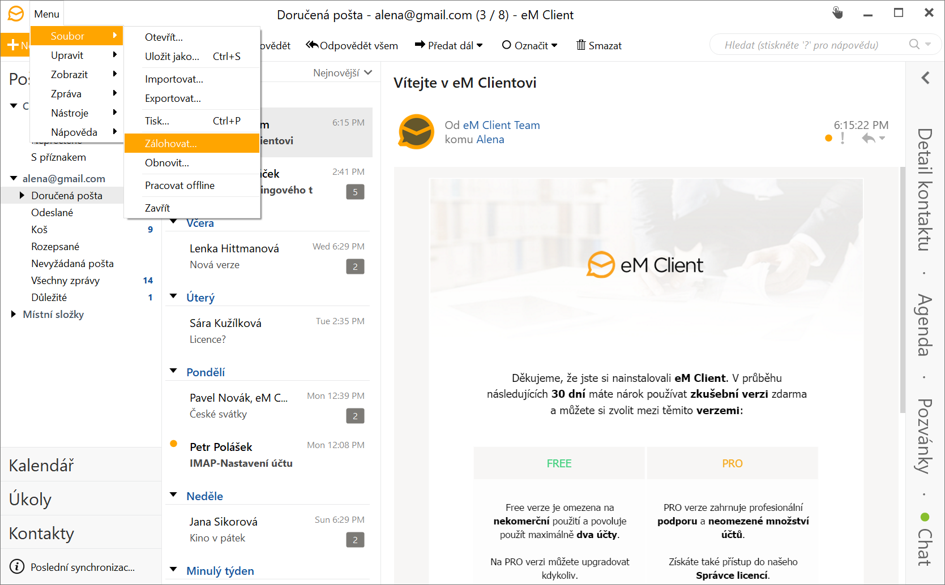Choose Zálohovat... menu entry
Viewport: 945px width, 585px height.
pyautogui.click(x=192, y=143)
